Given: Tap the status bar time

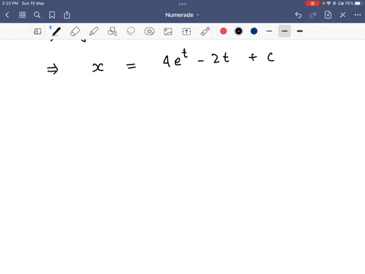Looking at the screenshot, I should [10, 3].
